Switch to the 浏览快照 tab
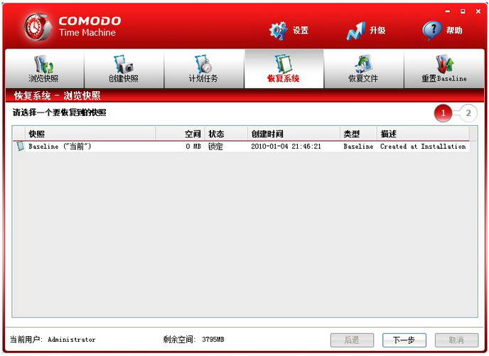 [45, 68]
